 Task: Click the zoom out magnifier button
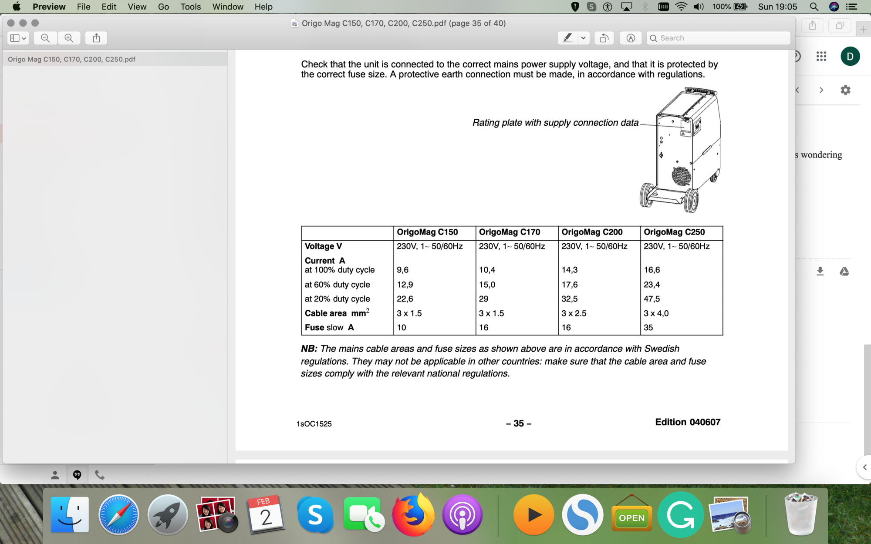pos(45,38)
